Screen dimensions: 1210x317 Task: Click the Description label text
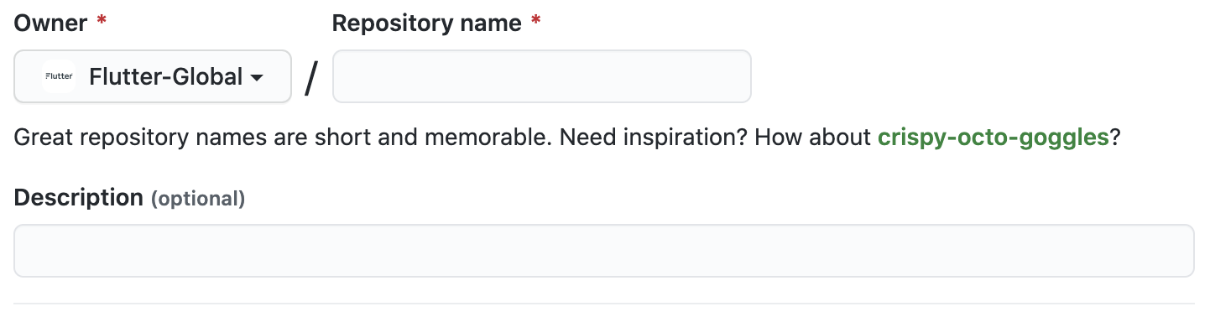point(79,198)
